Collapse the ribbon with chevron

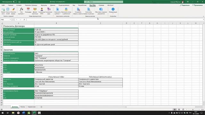[x=203, y=16]
